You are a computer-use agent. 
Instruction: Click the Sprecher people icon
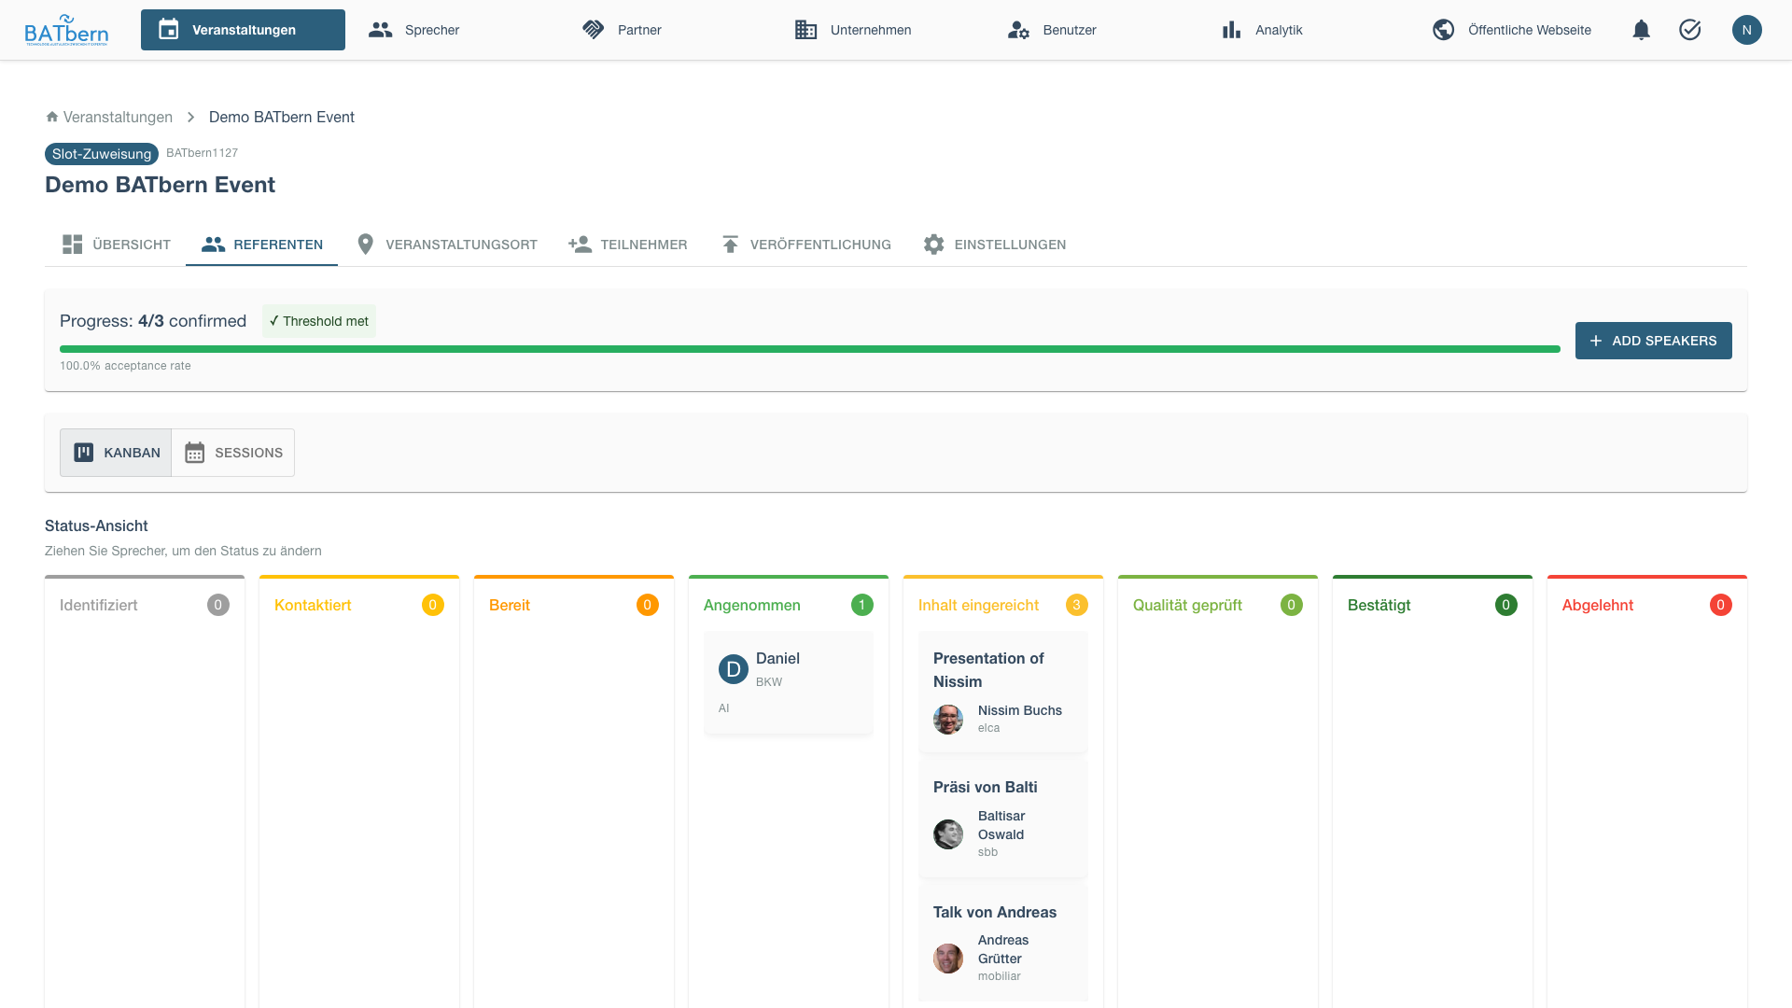(380, 30)
